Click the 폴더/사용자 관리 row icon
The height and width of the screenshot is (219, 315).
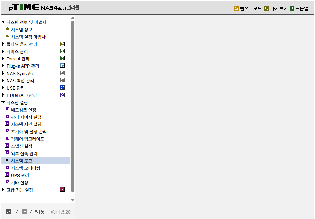(x=63, y=44)
